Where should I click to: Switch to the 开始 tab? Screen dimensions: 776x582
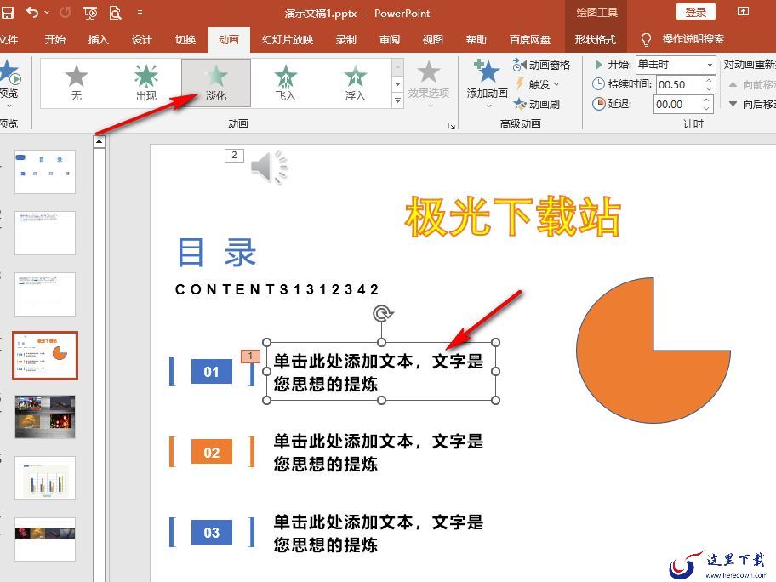click(x=55, y=40)
